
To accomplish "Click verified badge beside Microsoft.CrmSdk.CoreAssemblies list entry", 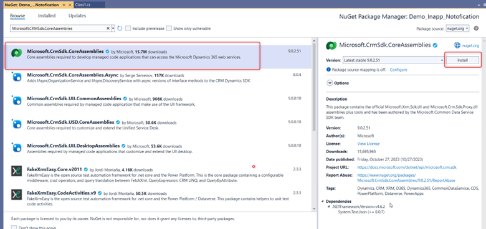I will click(107, 52).
